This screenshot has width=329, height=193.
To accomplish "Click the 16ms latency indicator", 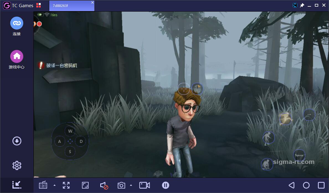I will (54, 15).
